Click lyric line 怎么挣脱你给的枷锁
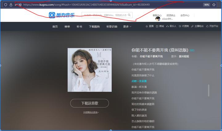The height and width of the screenshot is (131, 222). pos(143,121)
